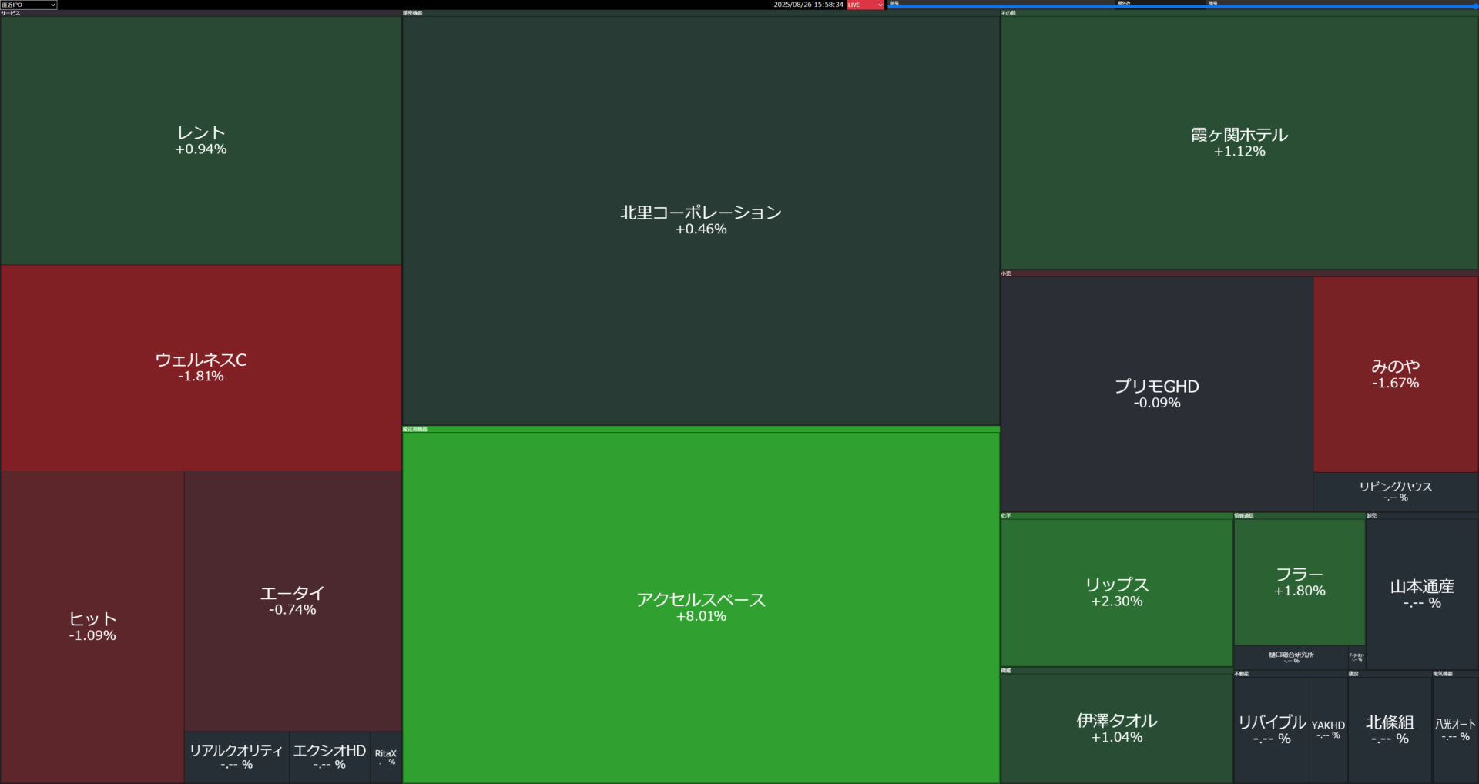Viewport: 1479px width, 784px height.
Task: Select the 八光オート stock tile
Action: [x=1455, y=730]
